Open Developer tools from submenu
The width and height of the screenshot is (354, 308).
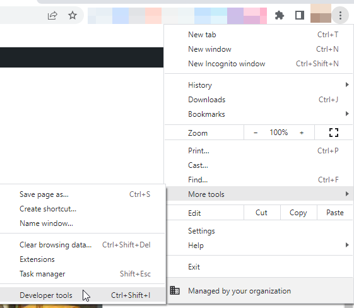click(83, 295)
